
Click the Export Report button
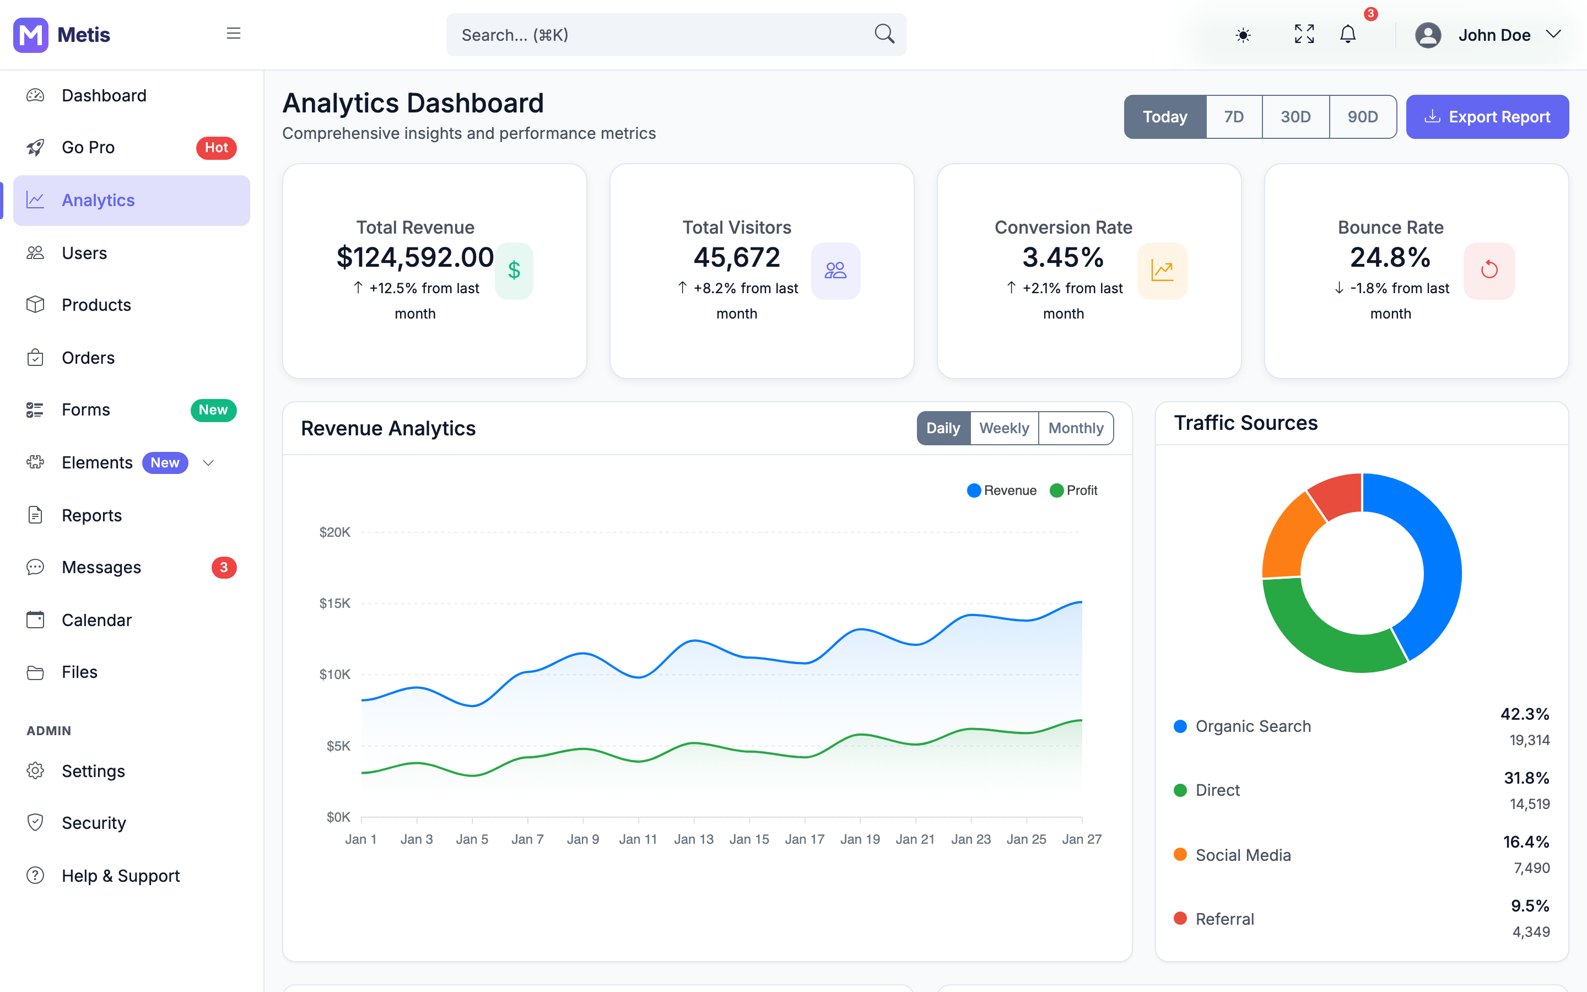(1487, 117)
